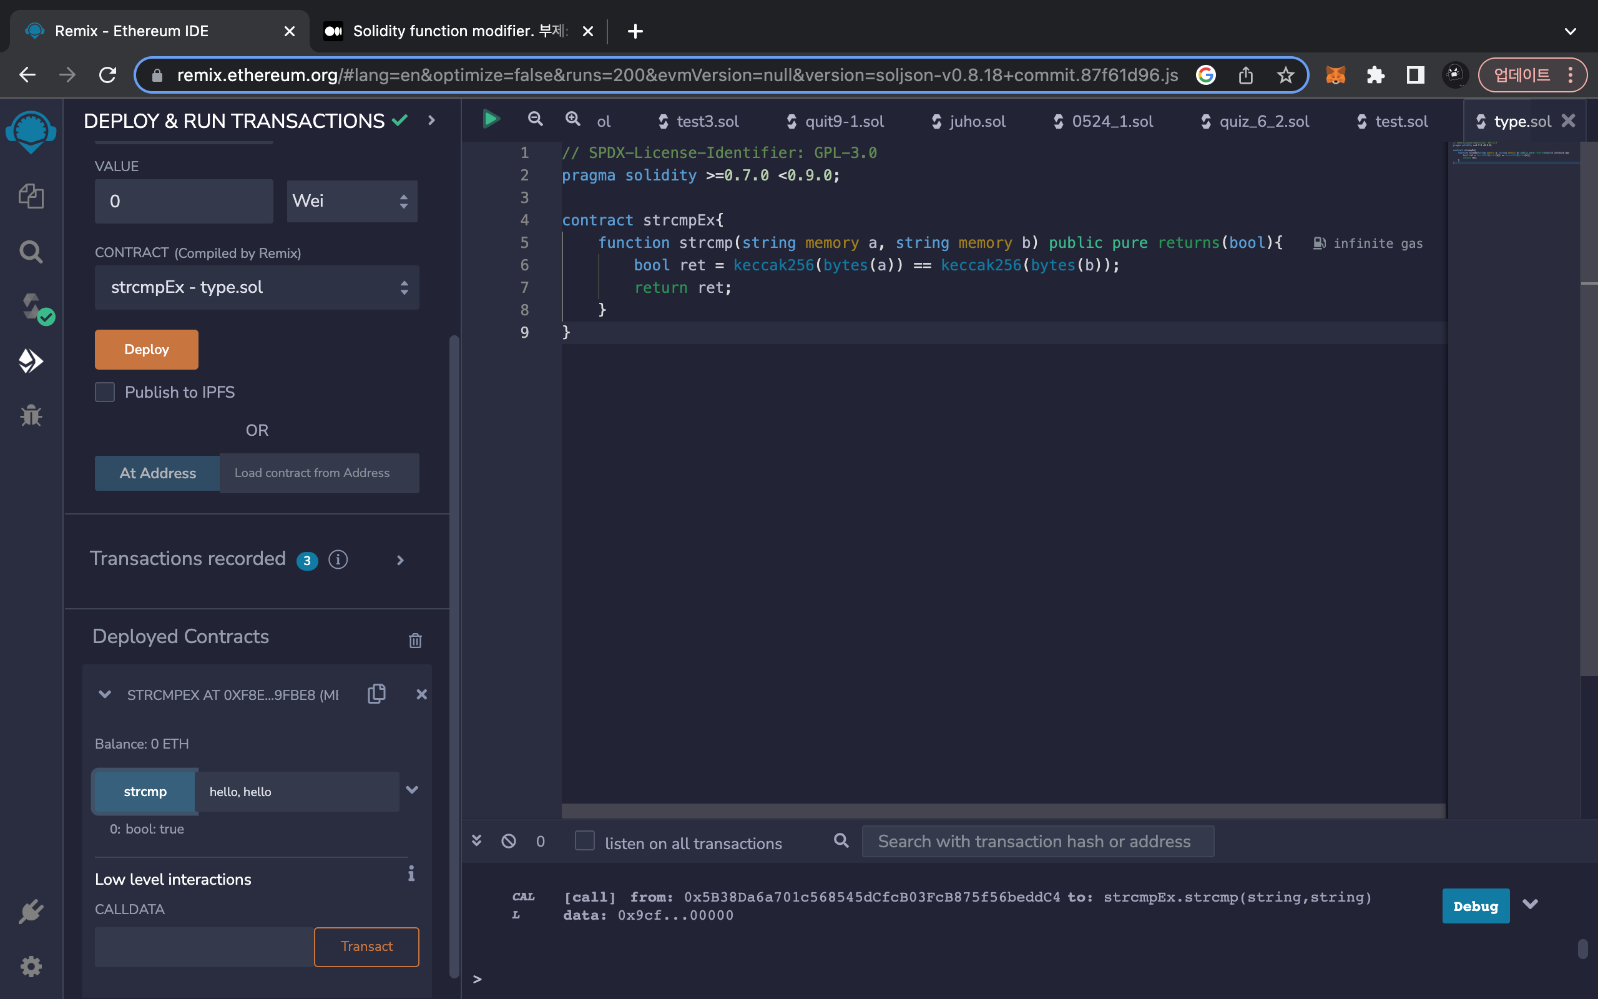Open the Plugin Manager plug icon
Image resolution: width=1598 pixels, height=999 pixels.
(31, 912)
